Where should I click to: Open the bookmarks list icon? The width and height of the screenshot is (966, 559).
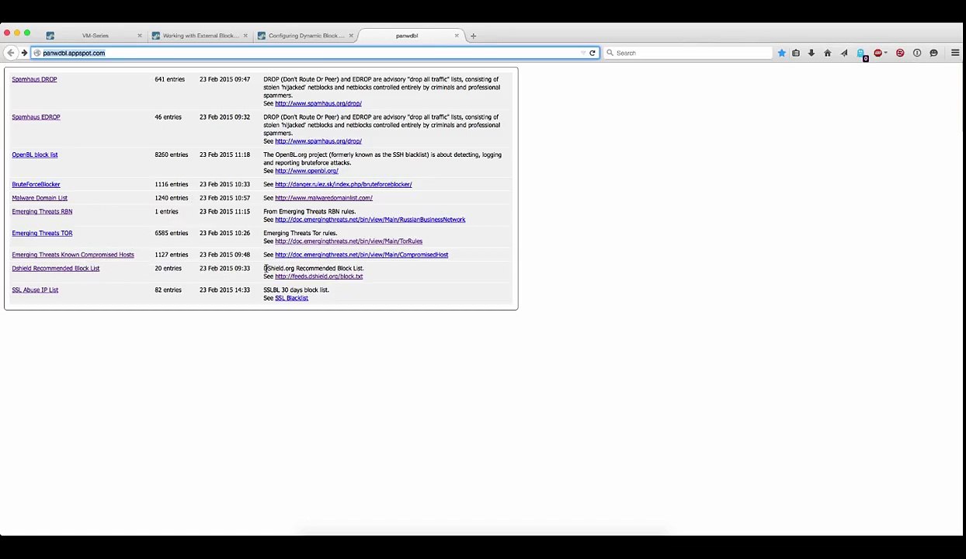coord(796,53)
